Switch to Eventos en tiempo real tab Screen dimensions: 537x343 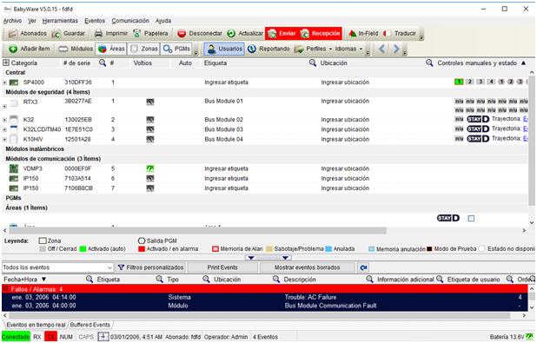point(36,325)
